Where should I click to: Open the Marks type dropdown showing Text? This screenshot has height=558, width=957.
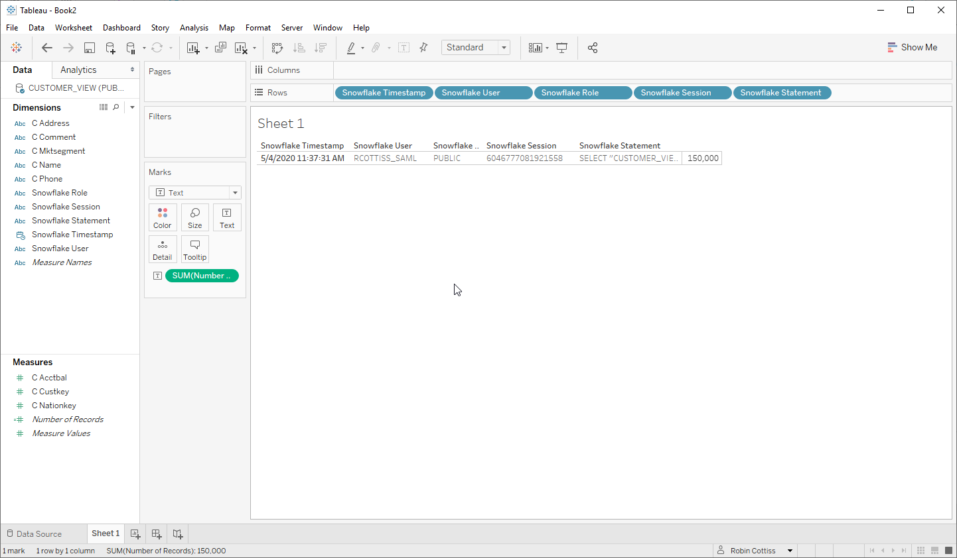[x=195, y=192]
